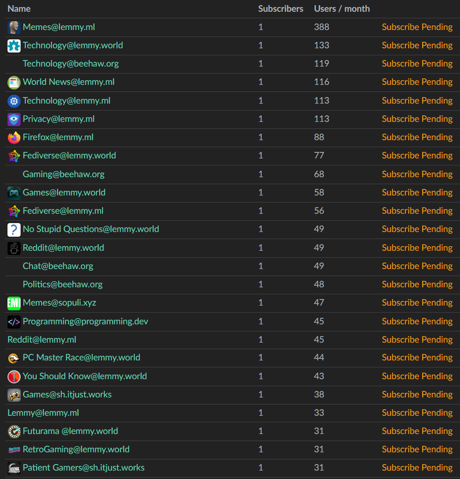Open Lemmy@lemmy.ml community link
460x479 pixels.
[x=44, y=413]
